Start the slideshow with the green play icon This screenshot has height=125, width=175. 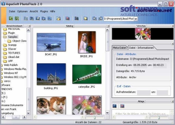[x=11, y=18]
